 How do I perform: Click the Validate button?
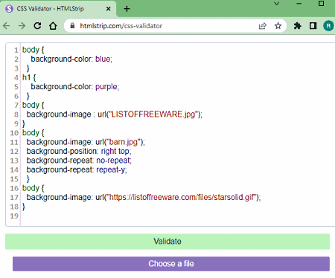point(167,242)
